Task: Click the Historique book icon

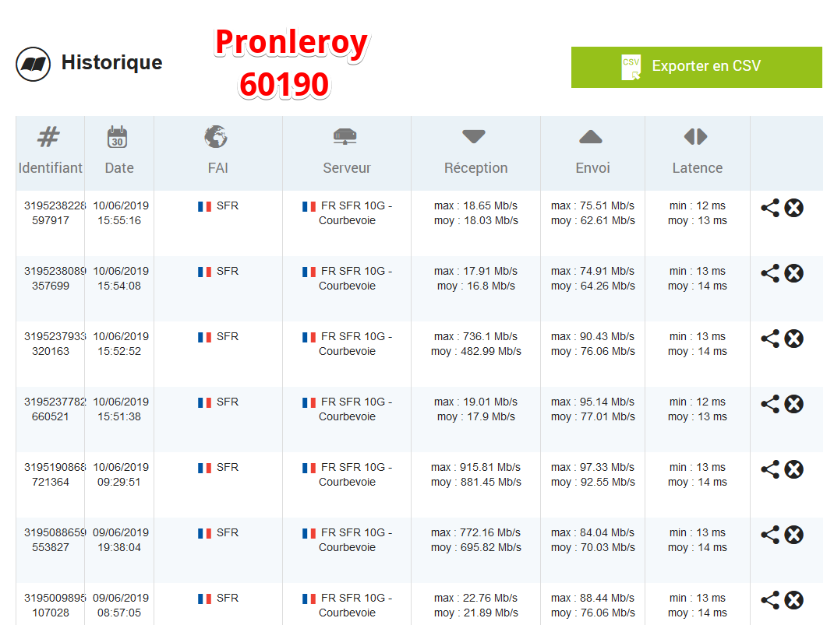Action: tap(33, 64)
